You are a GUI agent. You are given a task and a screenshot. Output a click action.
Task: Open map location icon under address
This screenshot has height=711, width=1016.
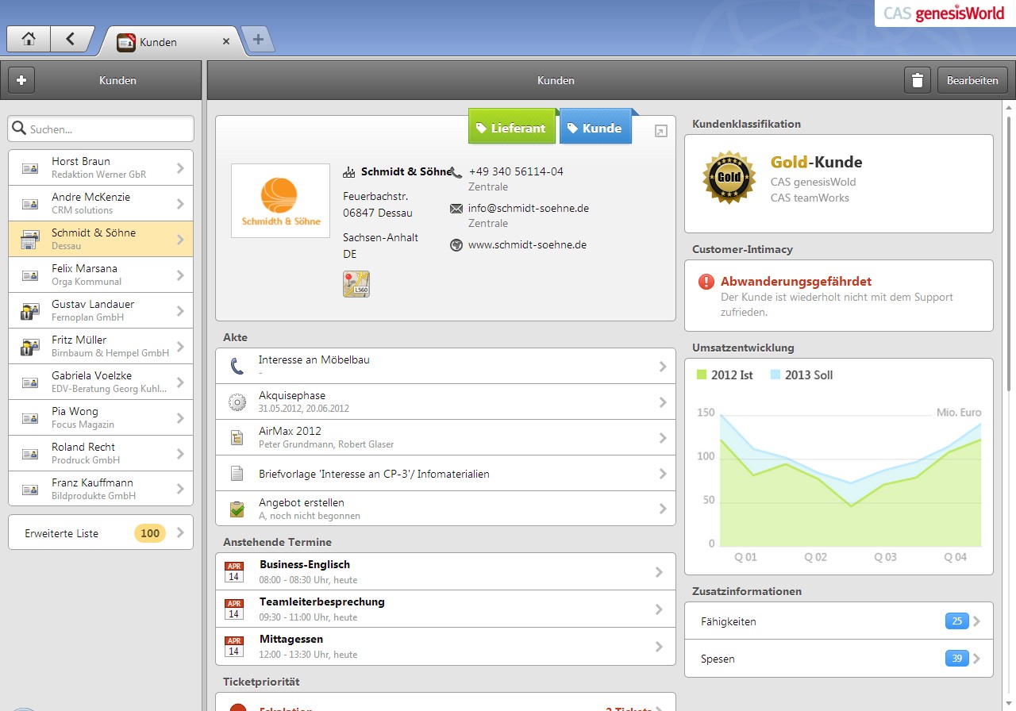(356, 284)
